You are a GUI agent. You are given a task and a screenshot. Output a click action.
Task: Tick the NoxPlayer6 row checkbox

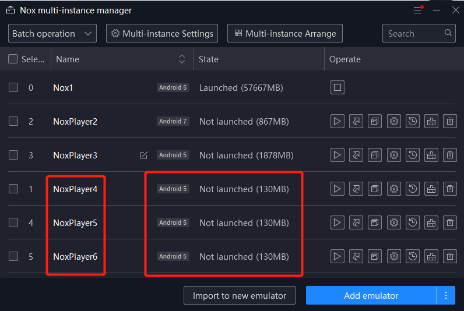tap(13, 256)
